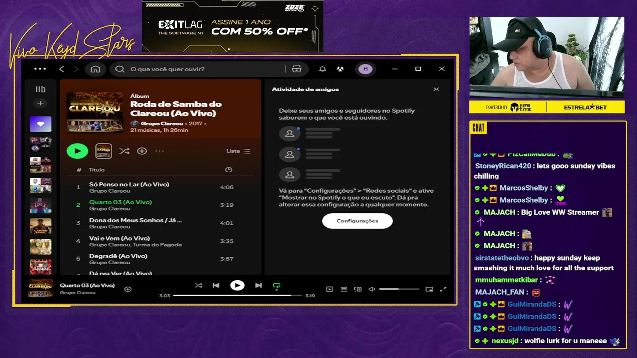Enter full screen mode icon
The height and width of the screenshot is (358, 637).
443,289
